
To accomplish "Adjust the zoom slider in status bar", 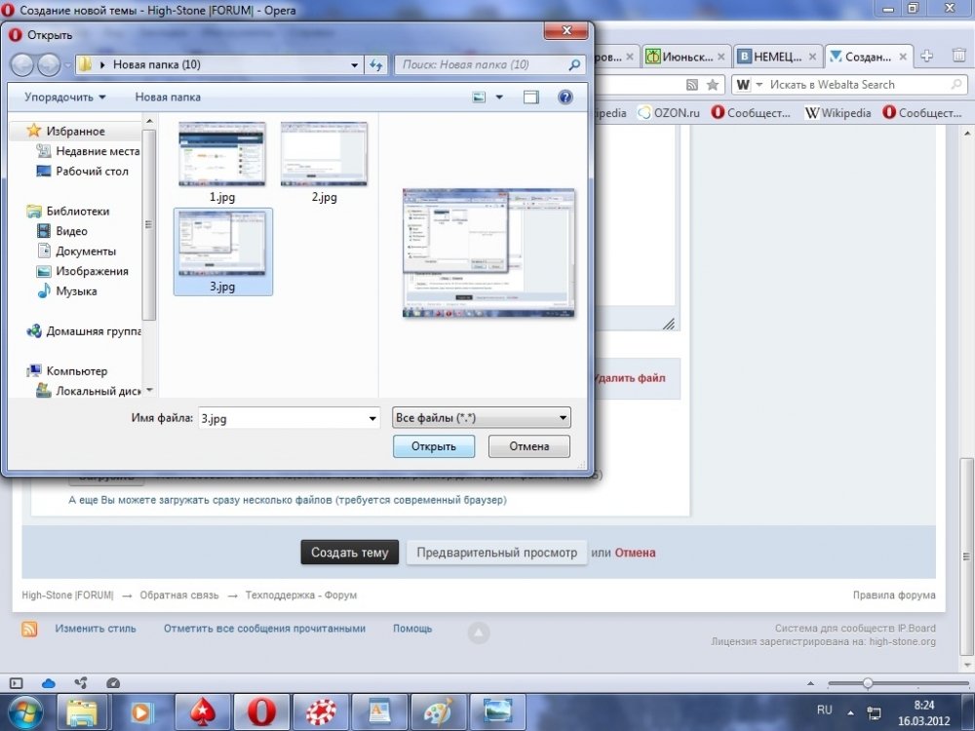I will tap(868, 683).
